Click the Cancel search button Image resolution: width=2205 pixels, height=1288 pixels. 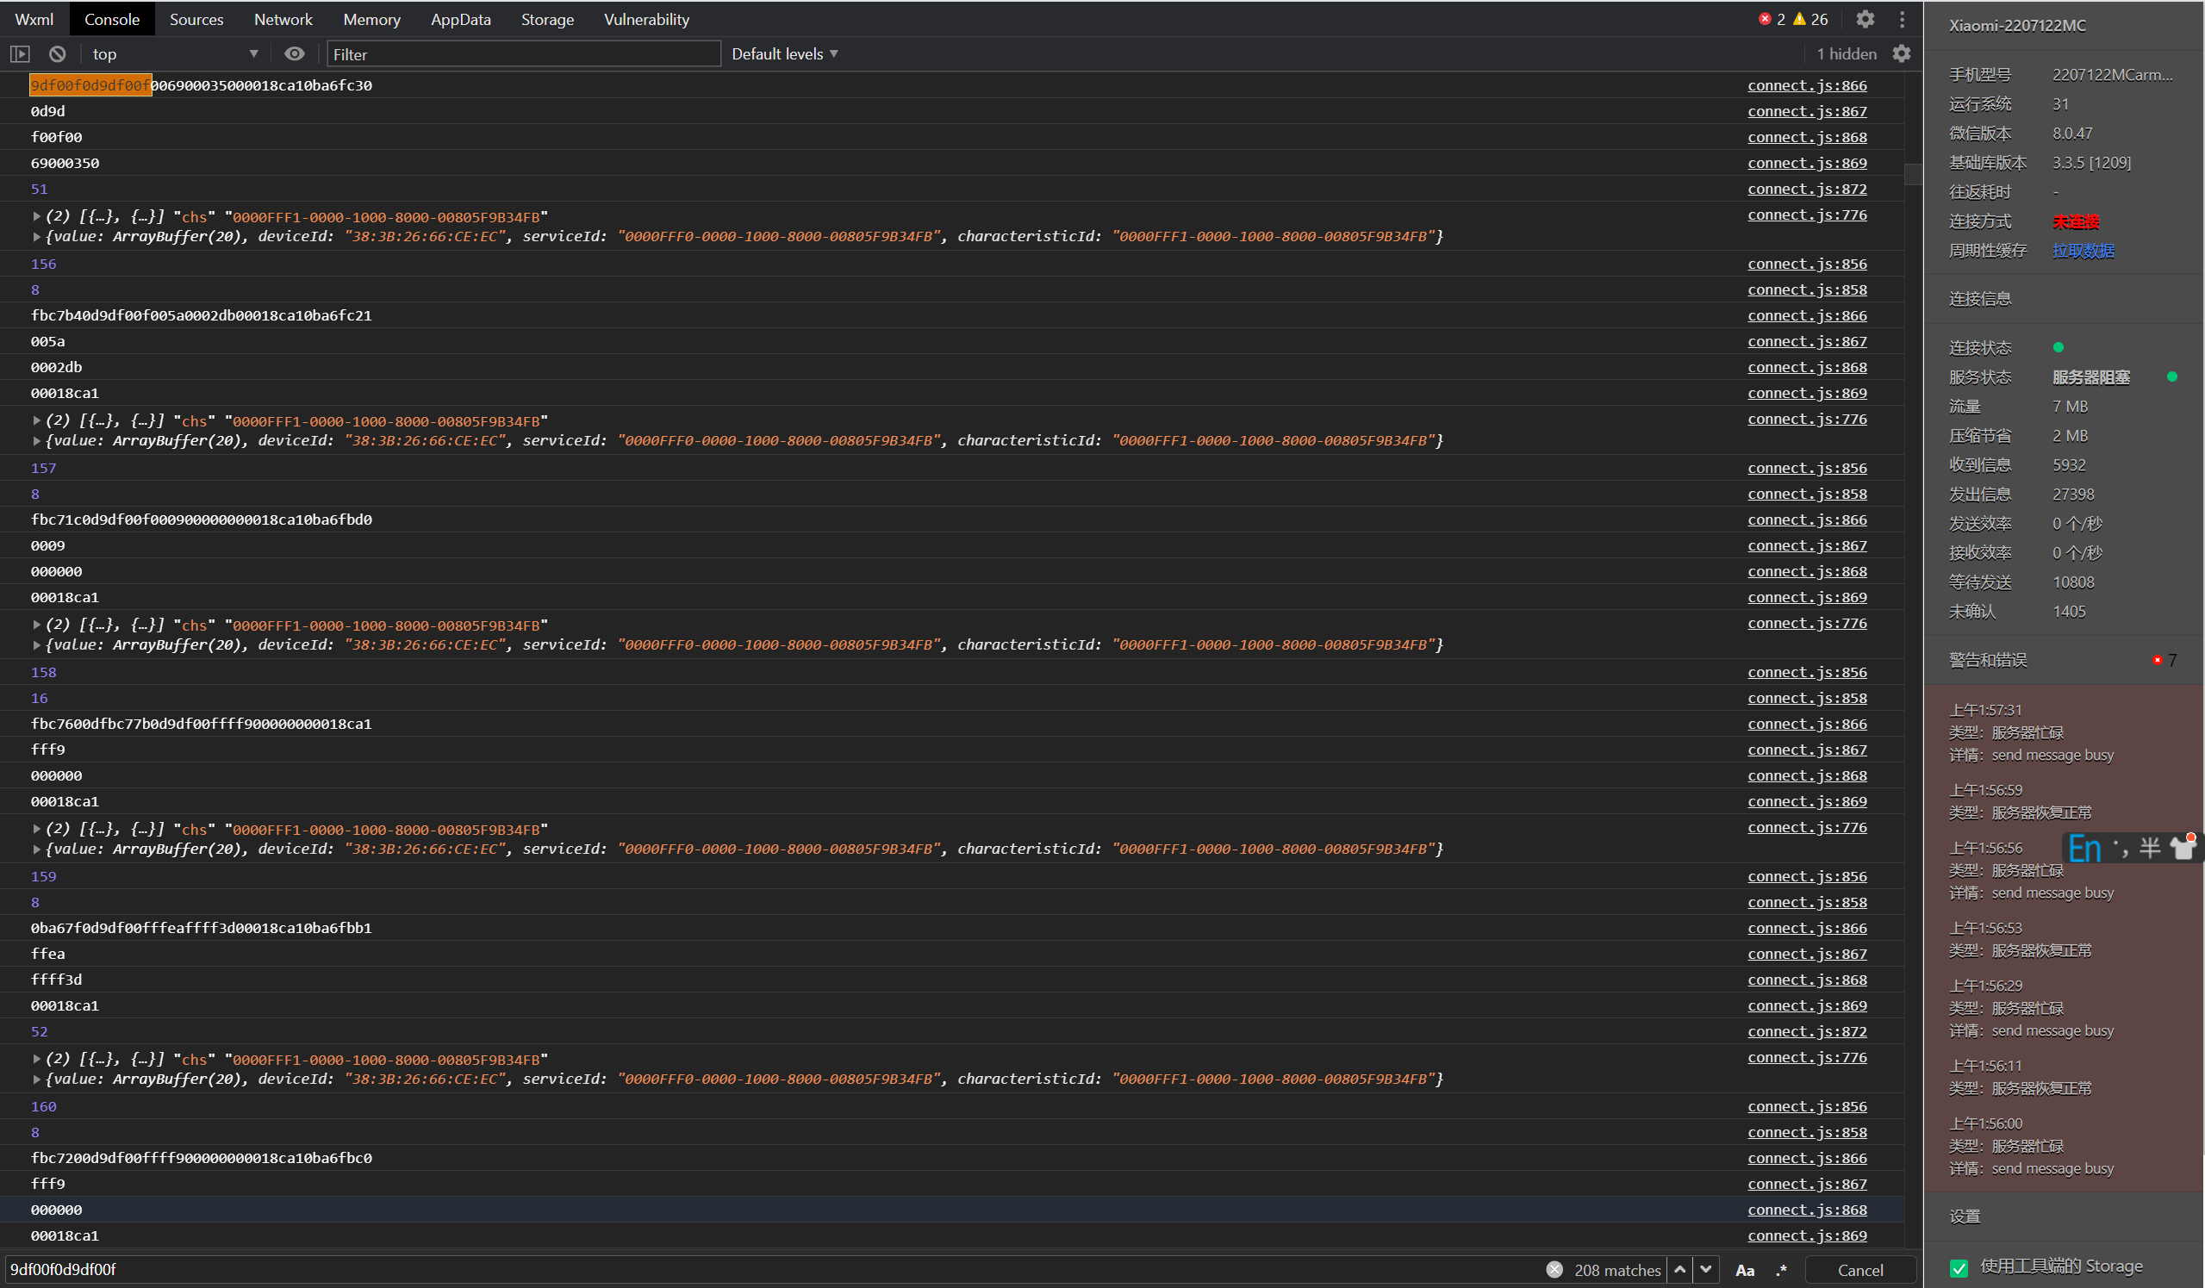click(1860, 1270)
